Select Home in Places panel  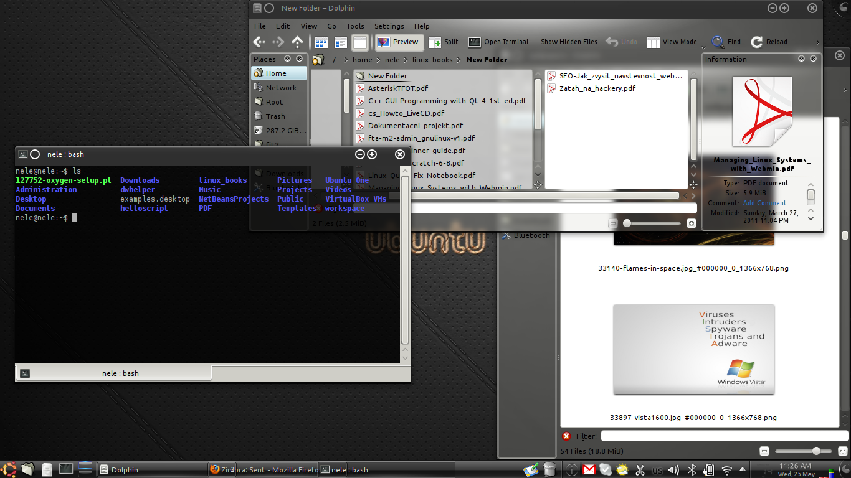[279, 73]
